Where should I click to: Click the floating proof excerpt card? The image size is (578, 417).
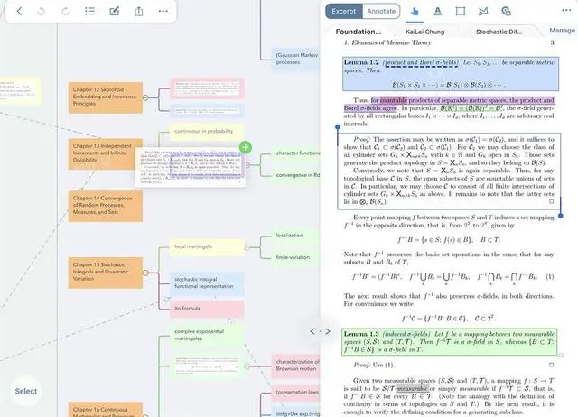(191, 168)
